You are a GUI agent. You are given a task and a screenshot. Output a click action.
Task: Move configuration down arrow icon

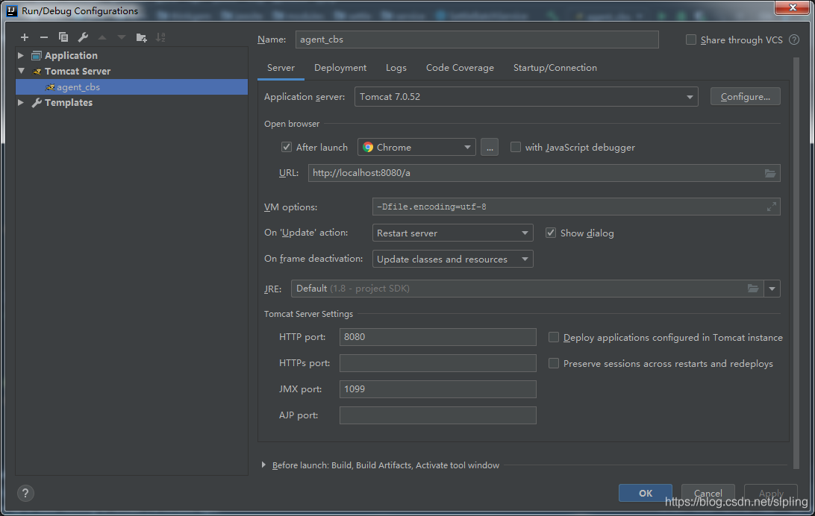(122, 37)
